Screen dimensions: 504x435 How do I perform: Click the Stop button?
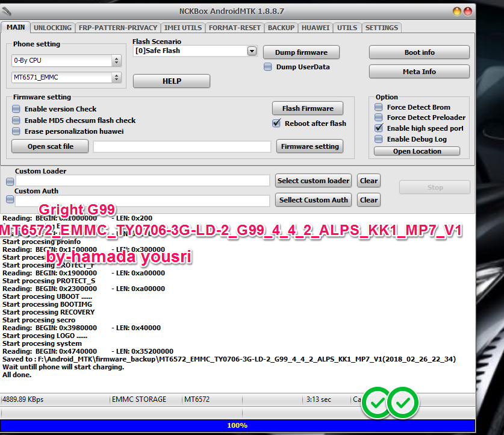[435, 187]
